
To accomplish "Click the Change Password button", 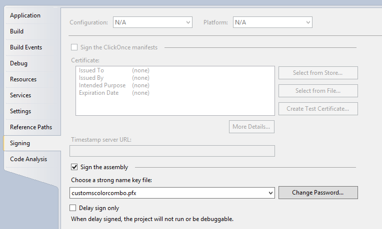I will (x=318, y=193).
